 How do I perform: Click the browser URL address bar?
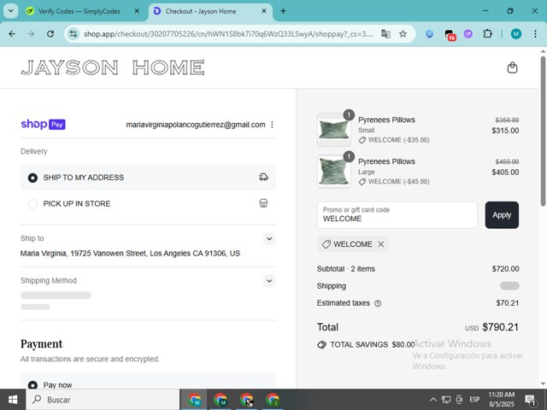(x=228, y=34)
